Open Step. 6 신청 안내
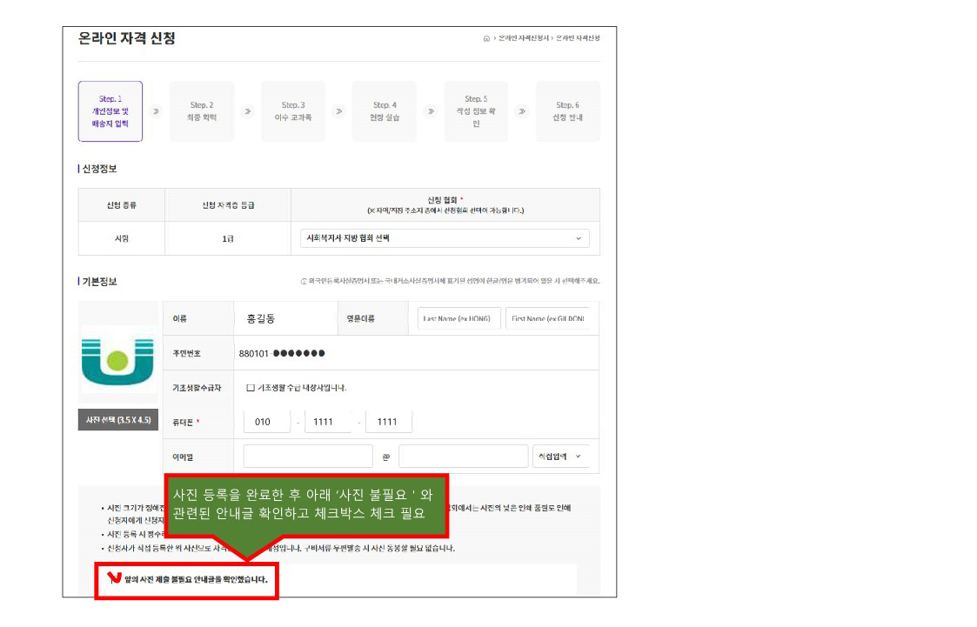 coord(567,111)
